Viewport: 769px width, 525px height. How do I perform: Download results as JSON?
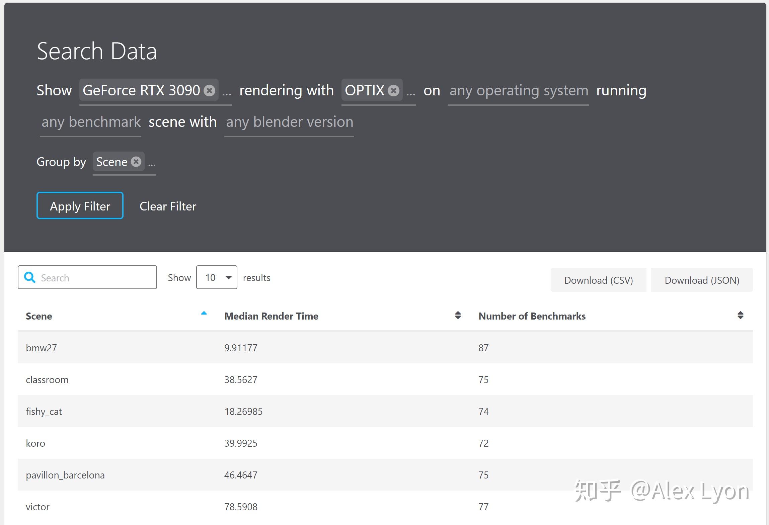tap(702, 280)
